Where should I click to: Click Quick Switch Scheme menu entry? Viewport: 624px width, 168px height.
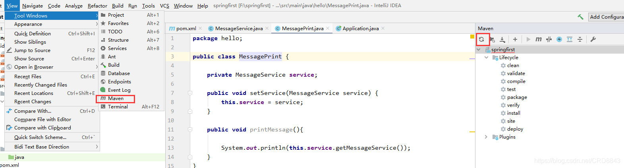point(52,137)
